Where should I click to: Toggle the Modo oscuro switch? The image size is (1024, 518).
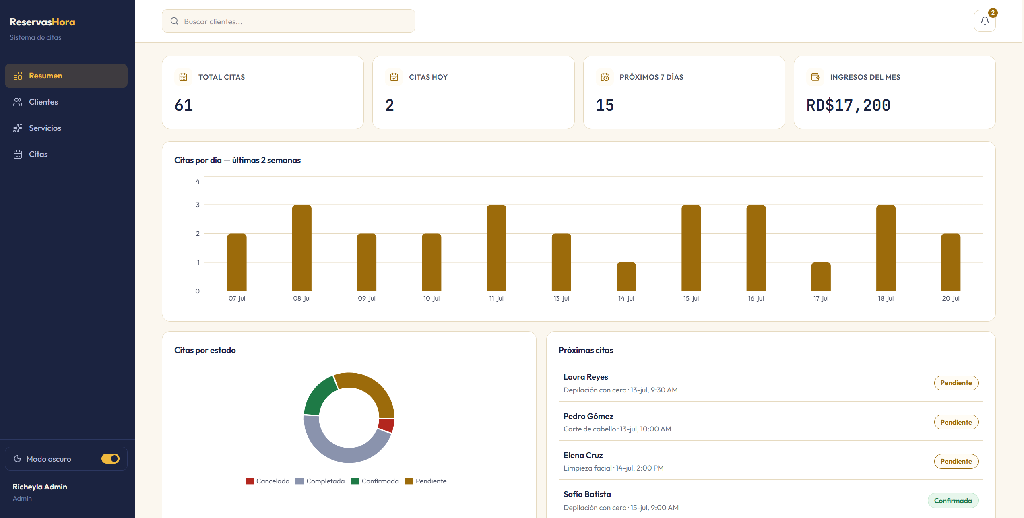(x=110, y=459)
